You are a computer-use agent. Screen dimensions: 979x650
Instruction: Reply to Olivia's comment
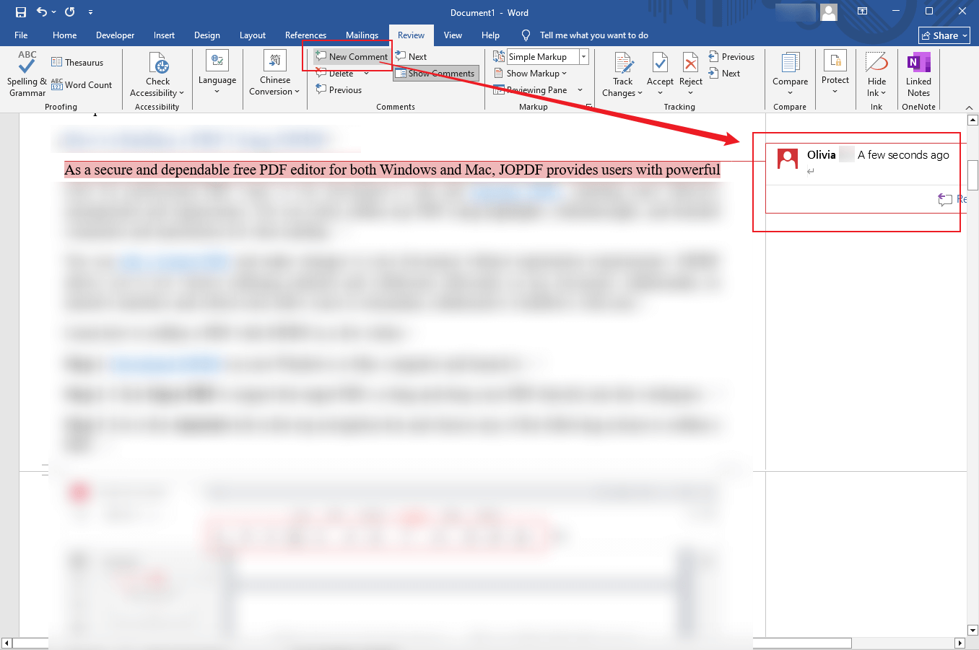pos(947,200)
